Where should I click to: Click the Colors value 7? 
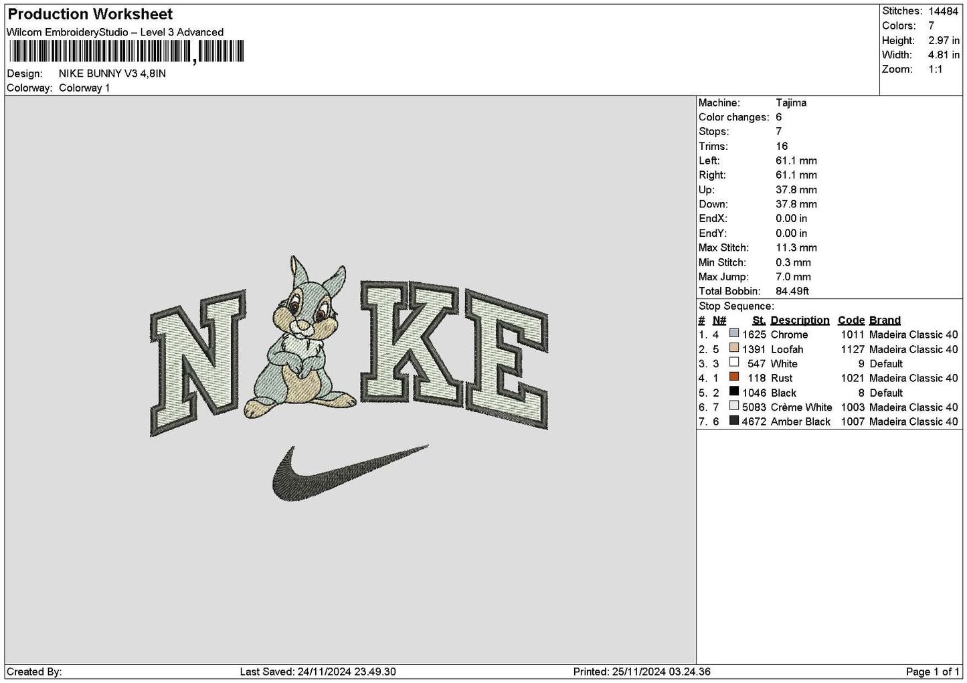coord(932,25)
